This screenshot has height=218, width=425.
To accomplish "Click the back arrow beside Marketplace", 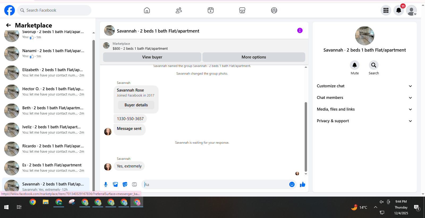I will (8, 25).
